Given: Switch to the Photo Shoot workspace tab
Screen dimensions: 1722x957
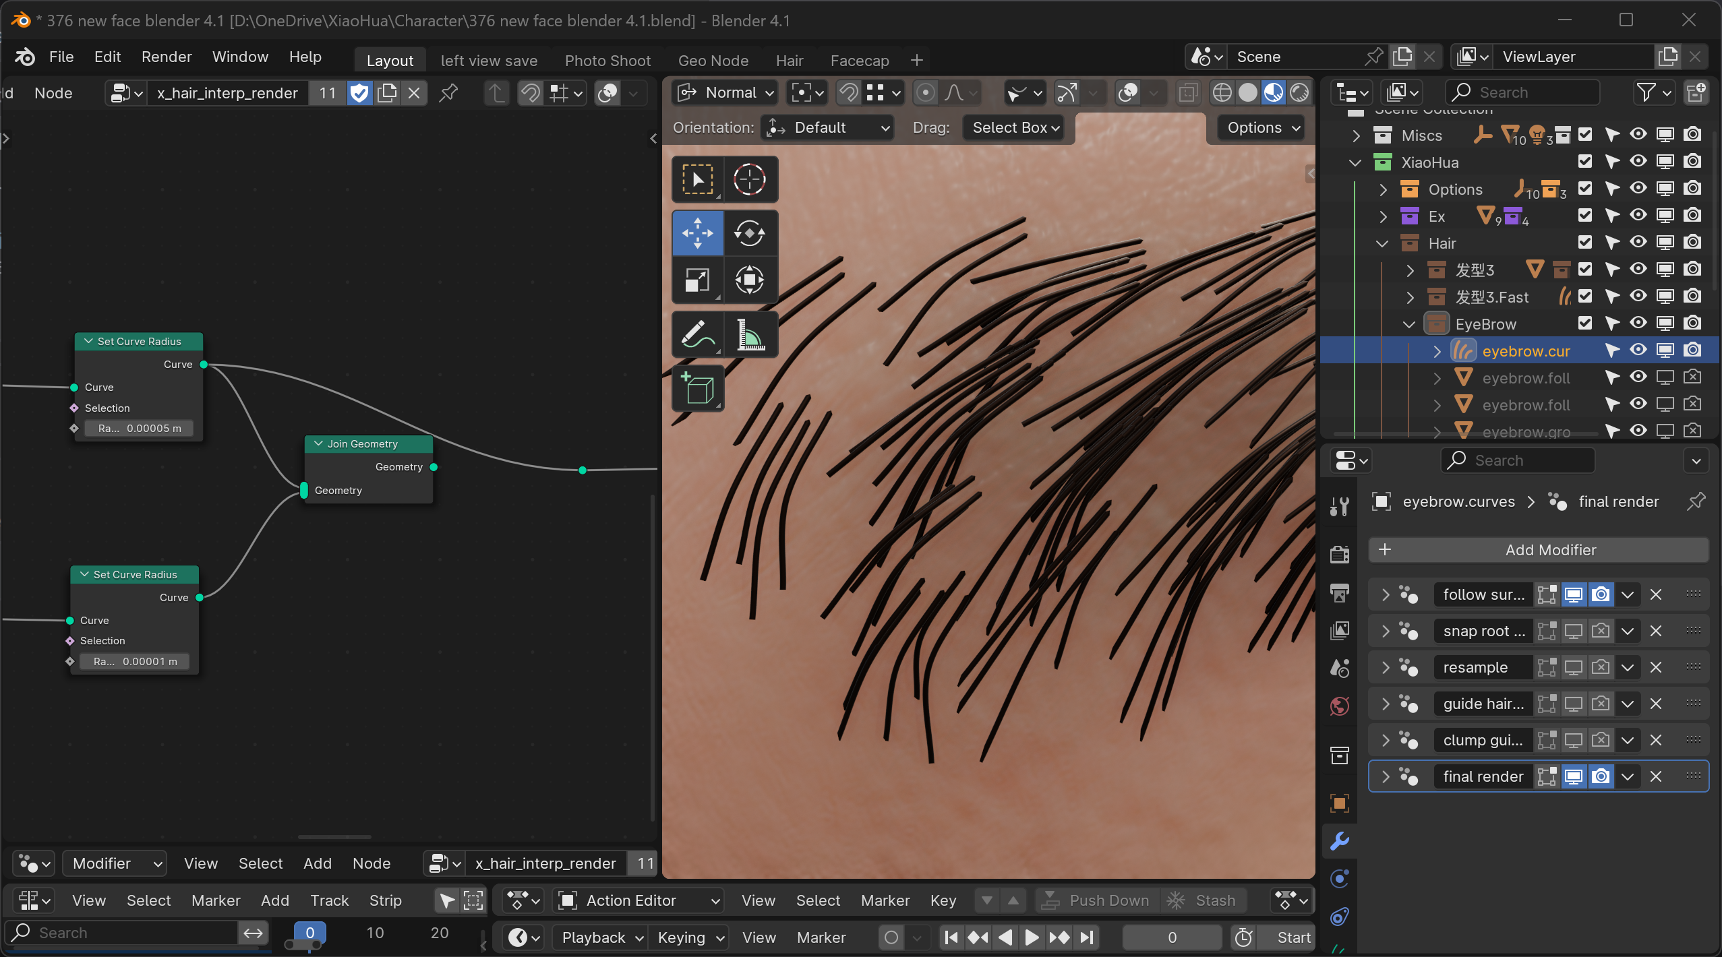Looking at the screenshot, I should pyautogui.click(x=607, y=61).
